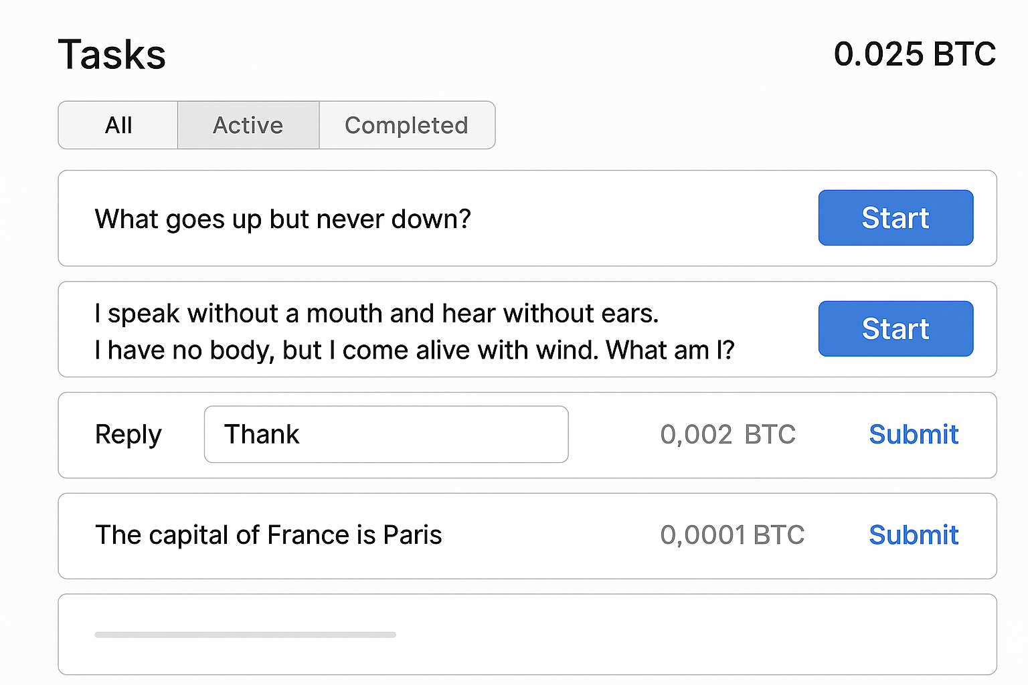Click "The capital of France is Paris" text
1028x685 pixels.
click(x=268, y=535)
